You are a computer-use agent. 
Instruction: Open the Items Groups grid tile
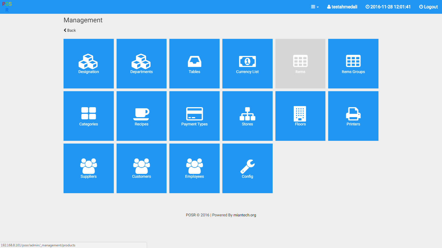tap(353, 64)
